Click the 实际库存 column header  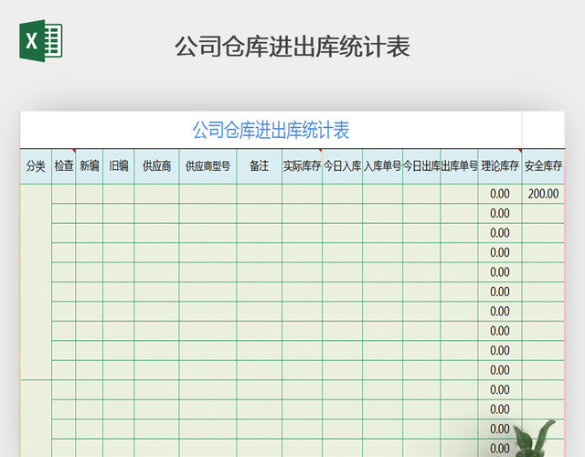(302, 166)
